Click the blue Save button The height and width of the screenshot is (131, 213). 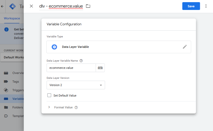(x=191, y=6)
